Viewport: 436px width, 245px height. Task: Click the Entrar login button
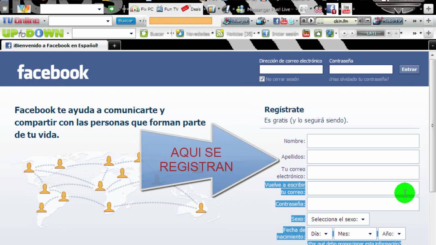click(x=409, y=69)
